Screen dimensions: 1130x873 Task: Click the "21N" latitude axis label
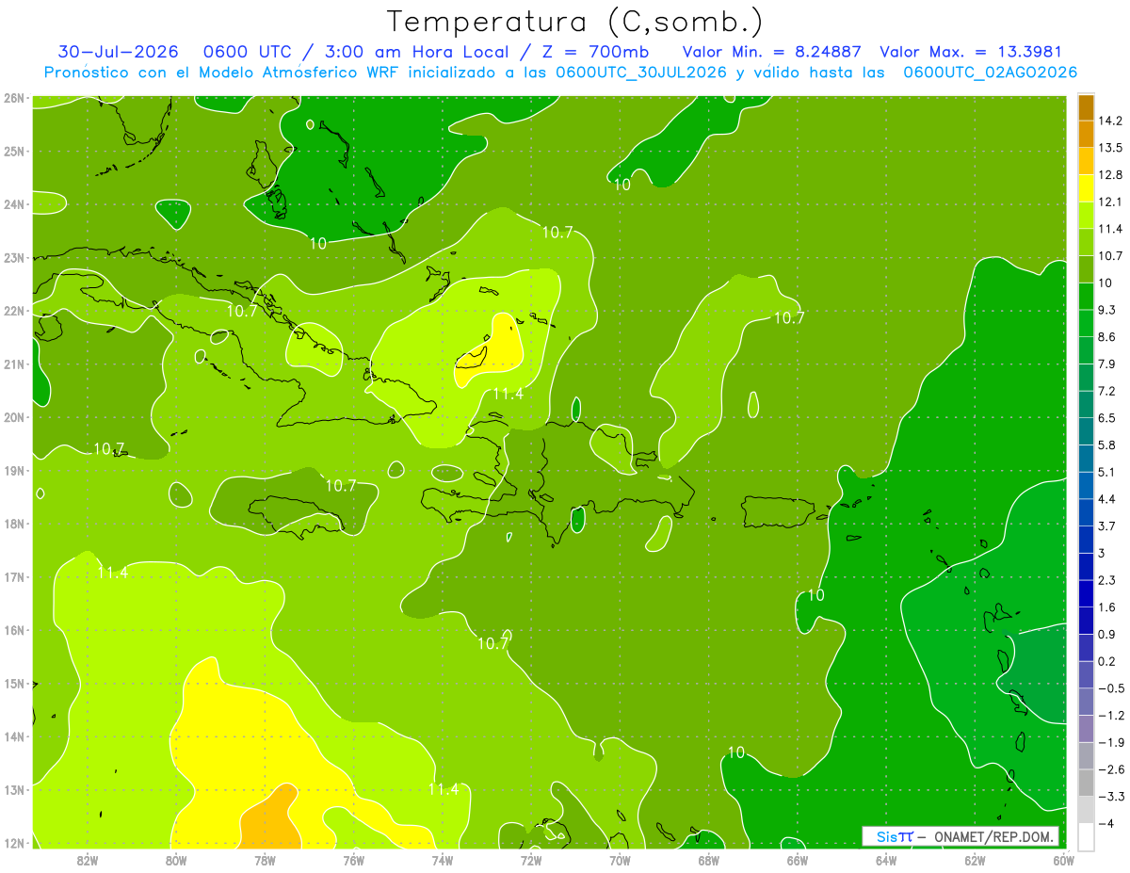pos(14,364)
